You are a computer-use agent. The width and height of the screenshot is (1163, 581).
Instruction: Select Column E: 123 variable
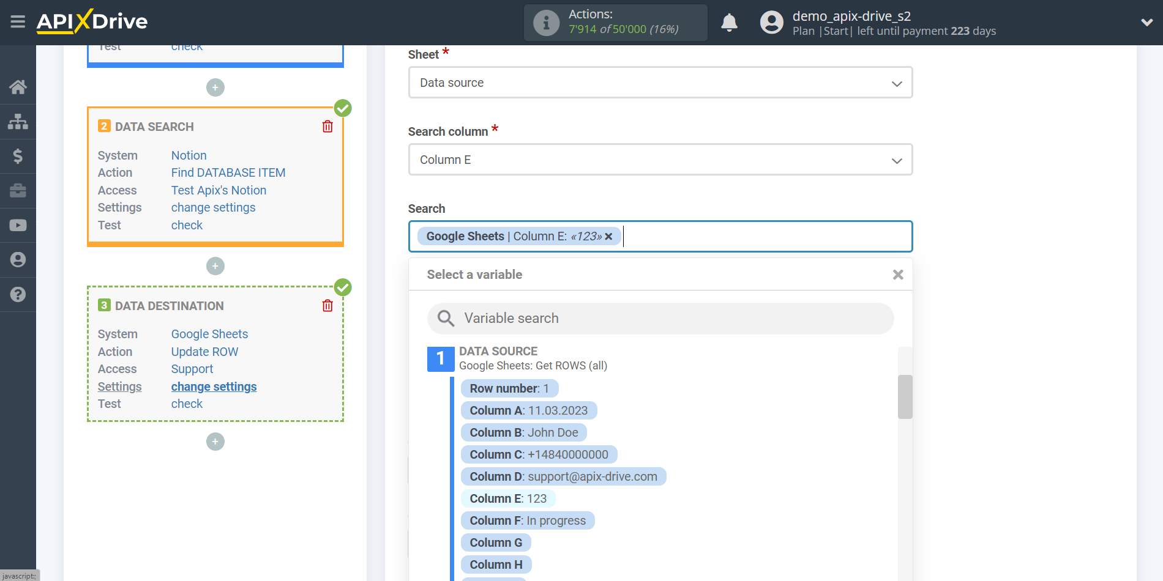tap(508, 498)
